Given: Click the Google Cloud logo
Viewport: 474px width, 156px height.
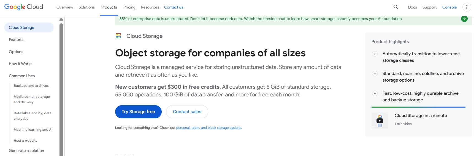Looking at the screenshot, I should tap(24, 7).
